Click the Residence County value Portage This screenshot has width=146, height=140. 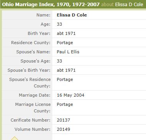(65, 43)
